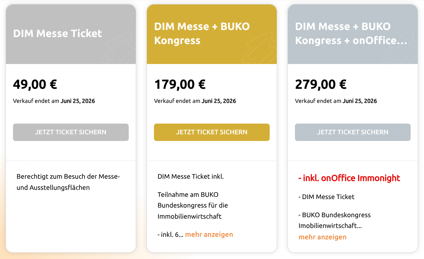Secure the 279,00 € ticket with its button

pyautogui.click(x=353, y=132)
